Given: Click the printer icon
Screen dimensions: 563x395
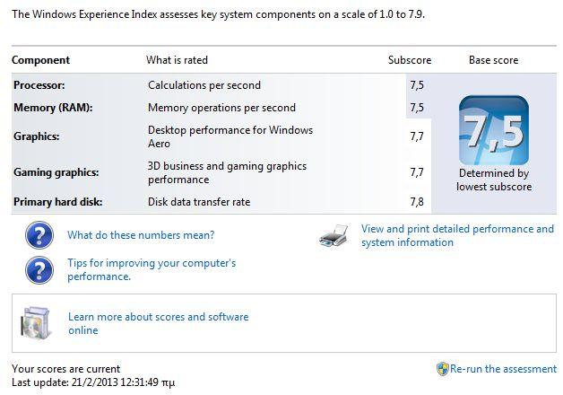Looking at the screenshot, I should pyautogui.click(x=333, y=236).
